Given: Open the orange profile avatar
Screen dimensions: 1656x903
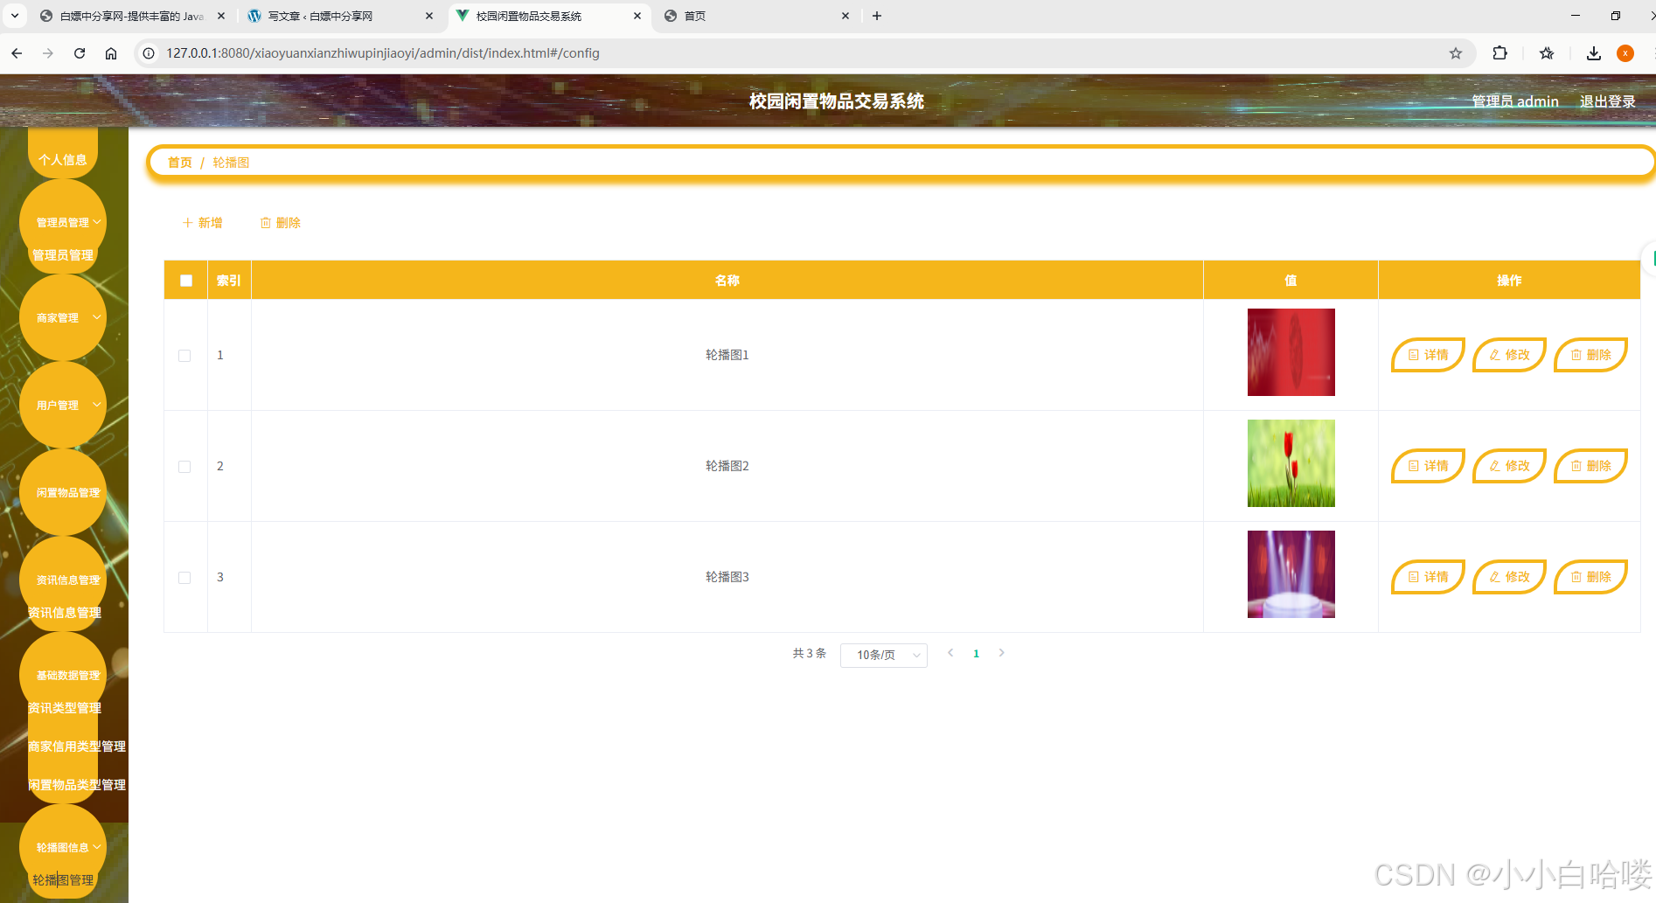Looking at the screenshot, I should click(1625, 53).
